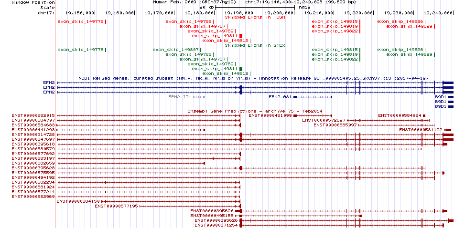This screenshot has height=228, width=454.
Task: Open the NCBI RefSeq genes track title
Action: click(x=253, y=78)
